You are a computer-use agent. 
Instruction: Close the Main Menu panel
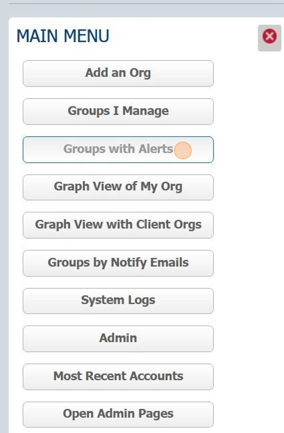270,37
